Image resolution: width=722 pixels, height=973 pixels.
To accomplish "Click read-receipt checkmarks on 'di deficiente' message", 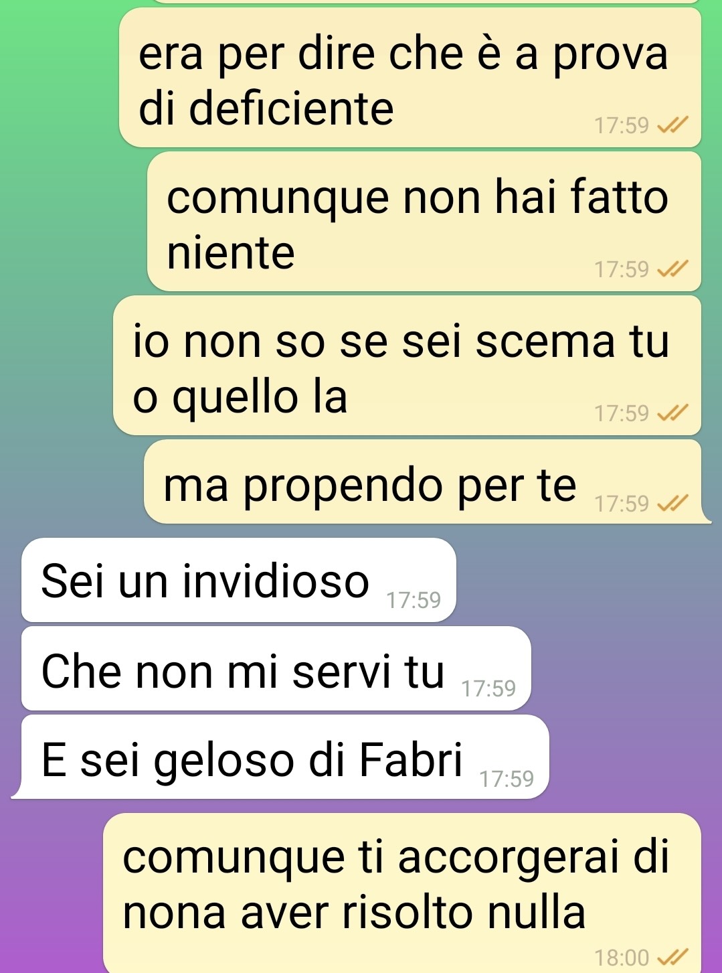I will tap(672, 125).
